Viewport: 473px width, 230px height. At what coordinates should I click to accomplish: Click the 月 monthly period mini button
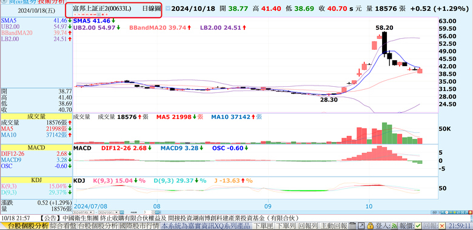tap(107, 15)
